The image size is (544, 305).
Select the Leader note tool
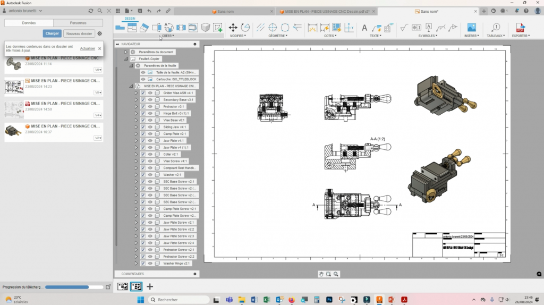[377, 28]
